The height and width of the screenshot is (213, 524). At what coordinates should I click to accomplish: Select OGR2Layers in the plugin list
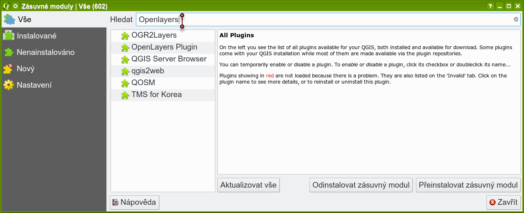(163, 35)
